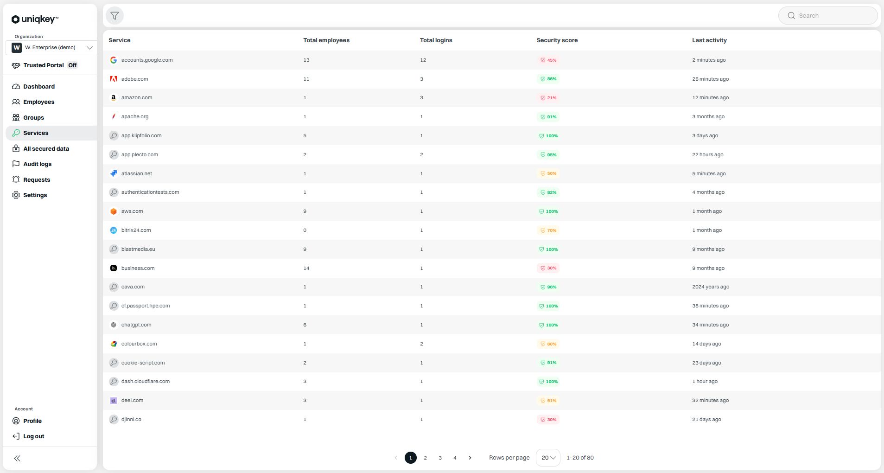This screenshot has width=884, height=473.
Task: Click the 70% score for bitrix24.com
Action: coord(548,230)
